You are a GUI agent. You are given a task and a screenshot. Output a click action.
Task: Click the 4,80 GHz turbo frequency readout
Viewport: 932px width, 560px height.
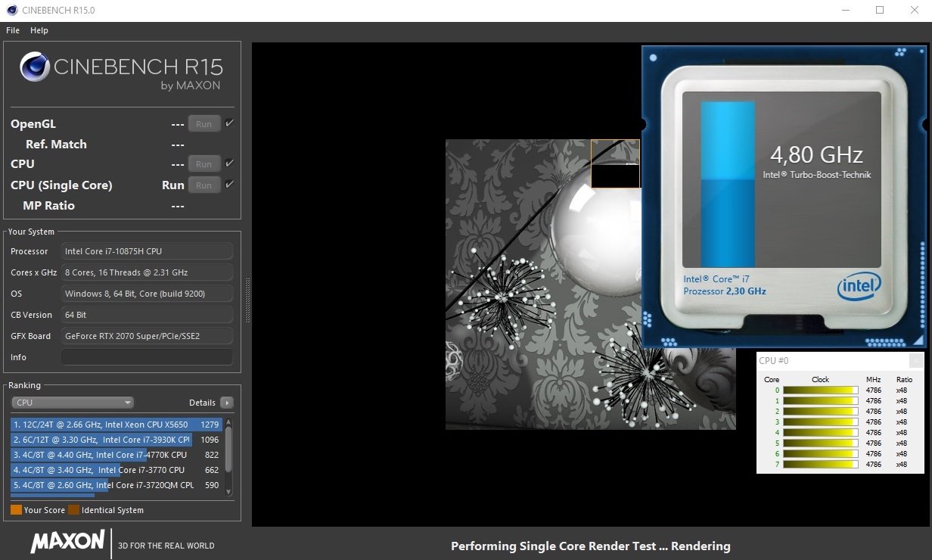pos(816,155)
